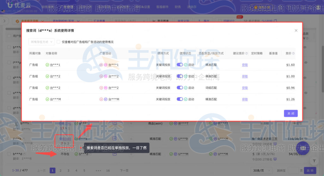Click 获取 suggested bid in the $1.60 row
The image size is (324, 176).
pos(245,65)
